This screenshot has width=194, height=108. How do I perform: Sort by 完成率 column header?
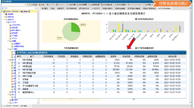pos(113,56)
